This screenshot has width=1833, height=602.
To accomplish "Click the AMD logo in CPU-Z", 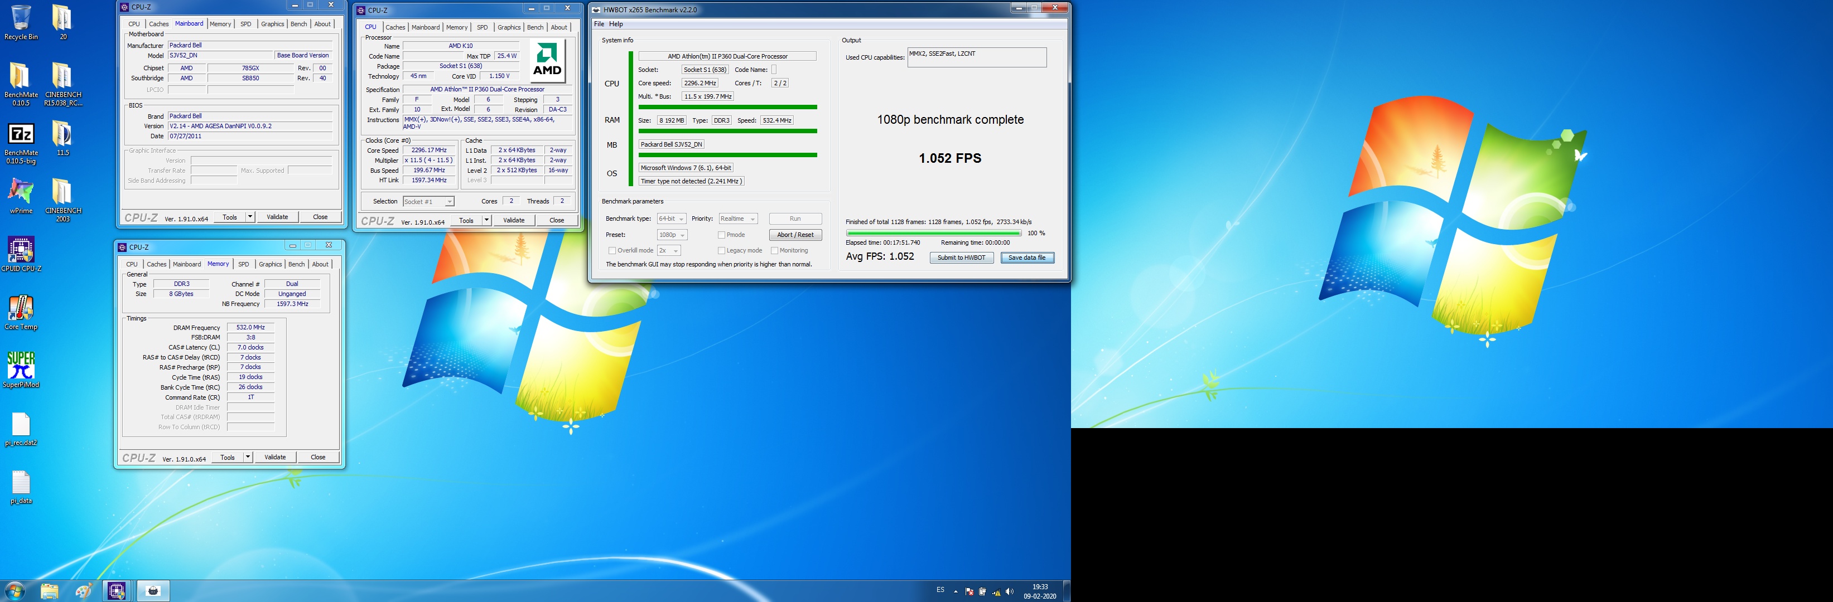I will coord(548,60).
